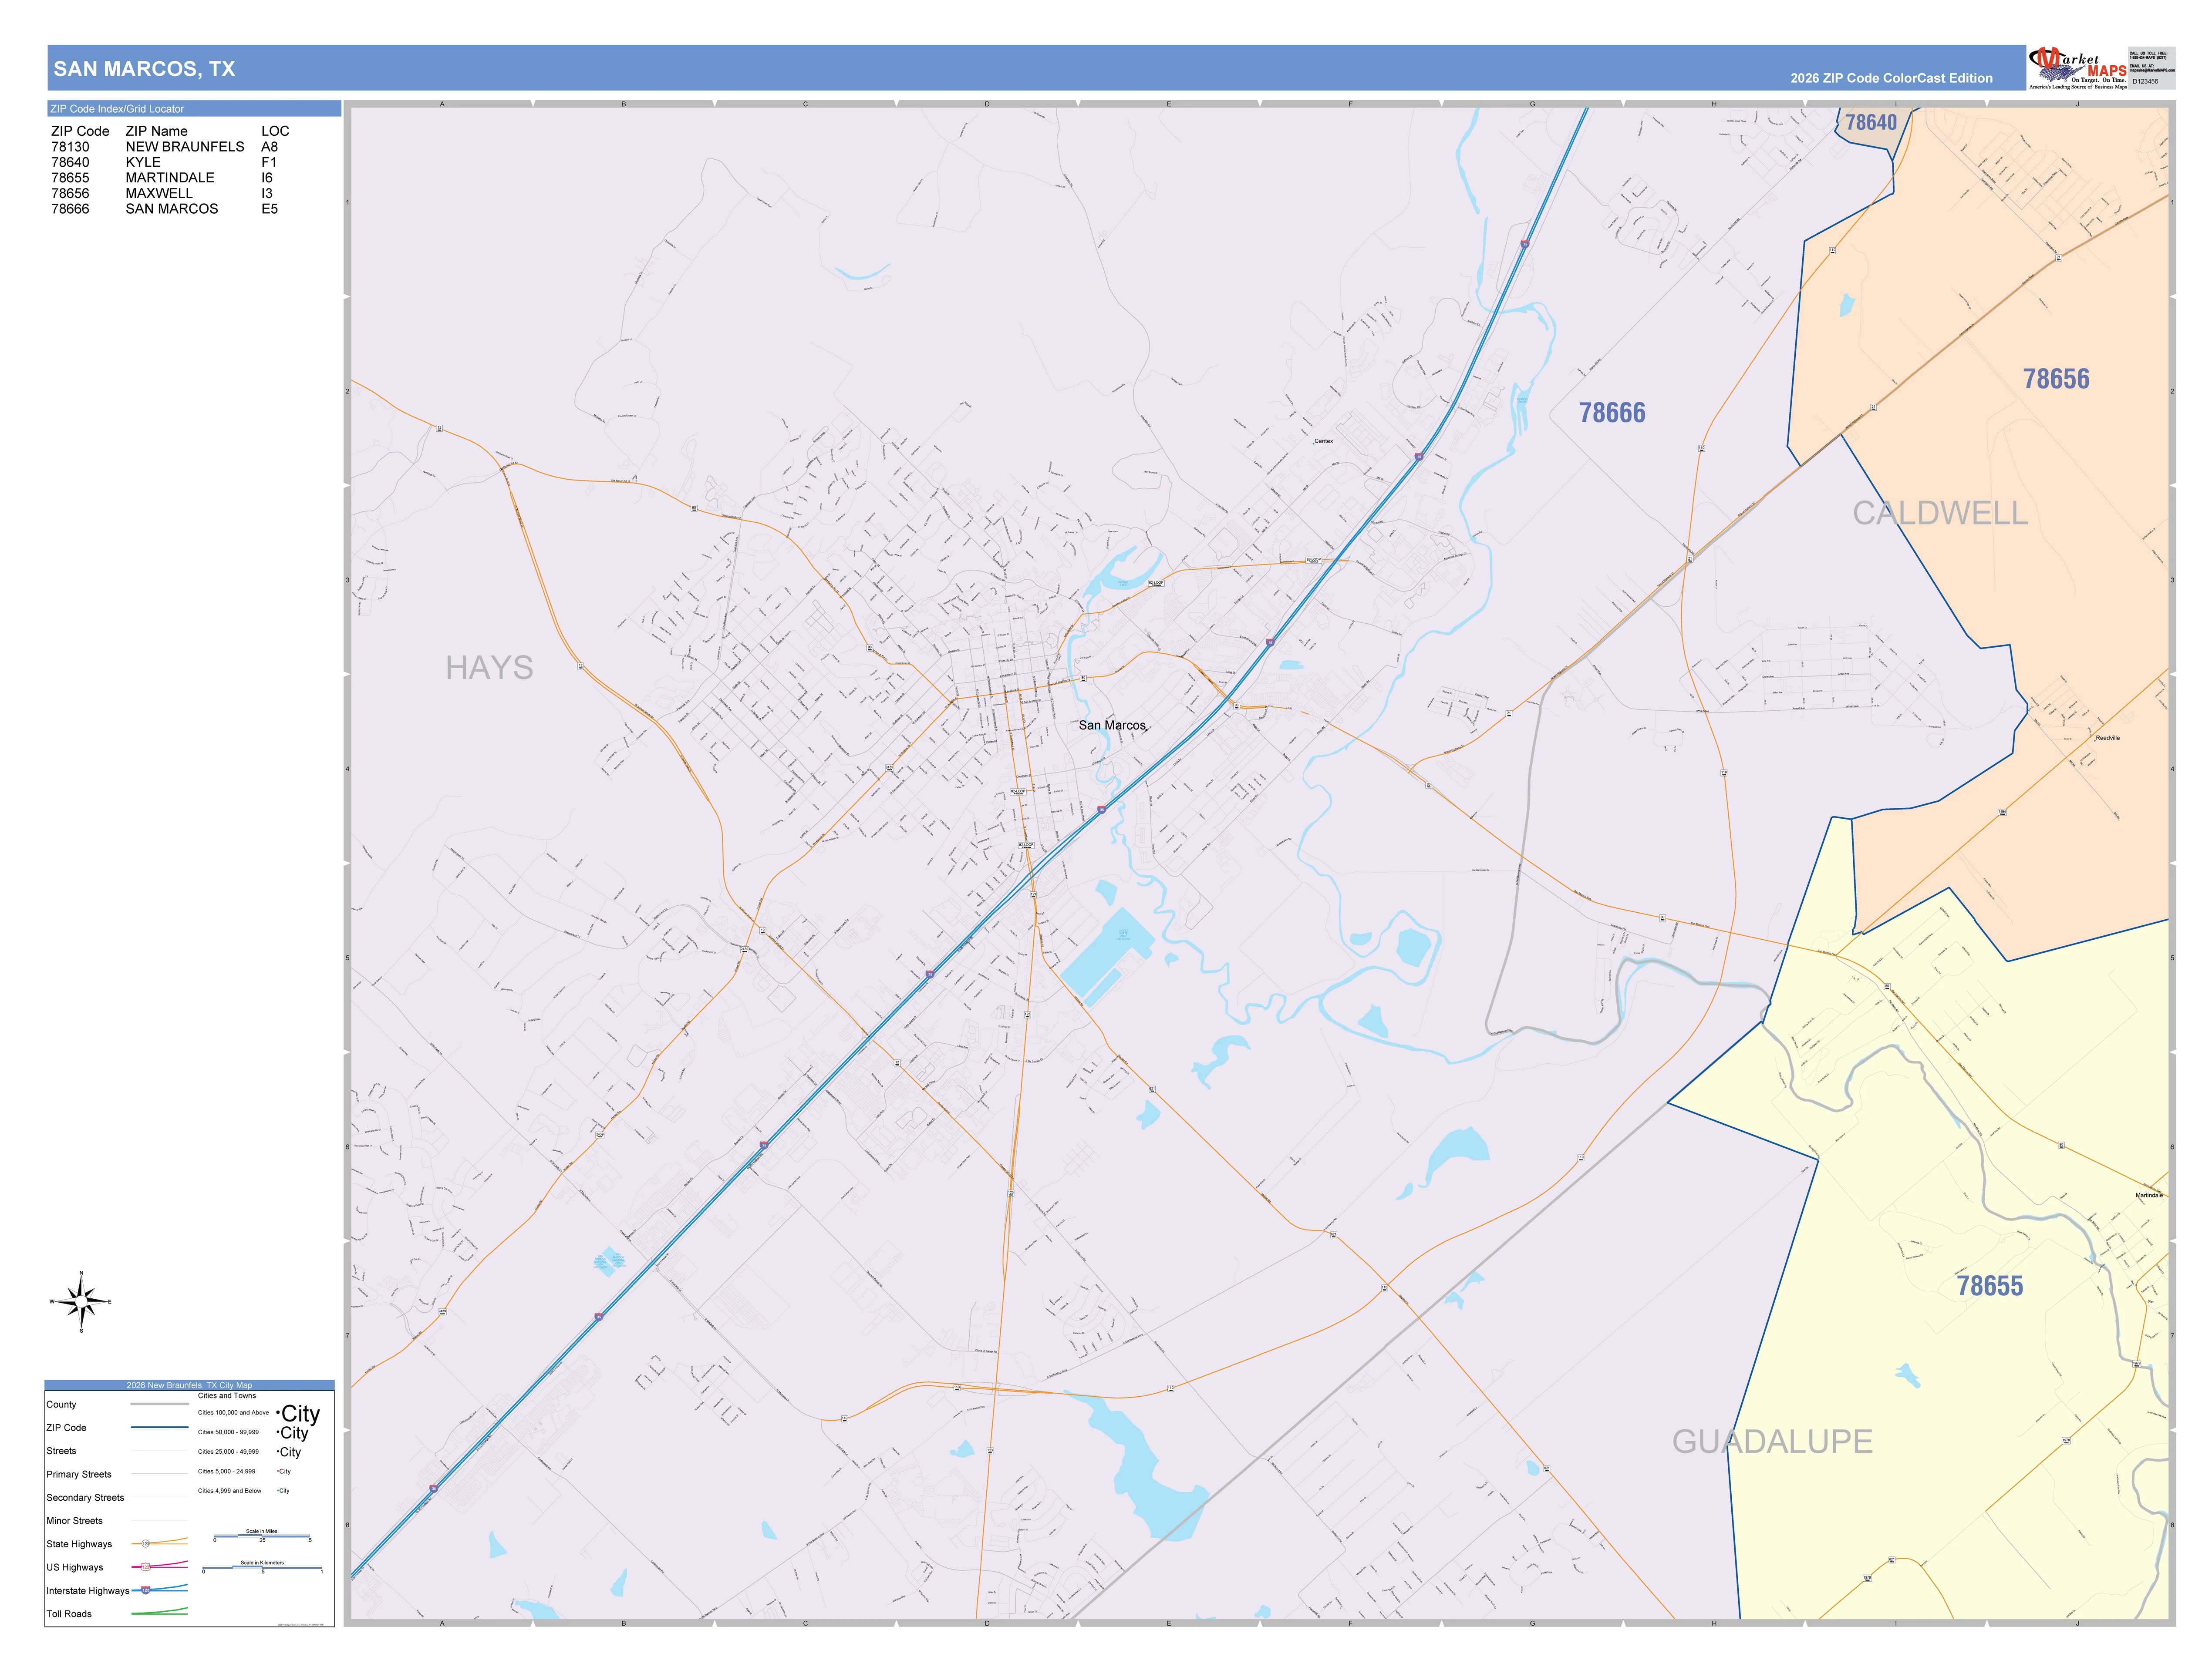Click the HAYS county label
This screenshot has height=1667, width=2212.
489,668
